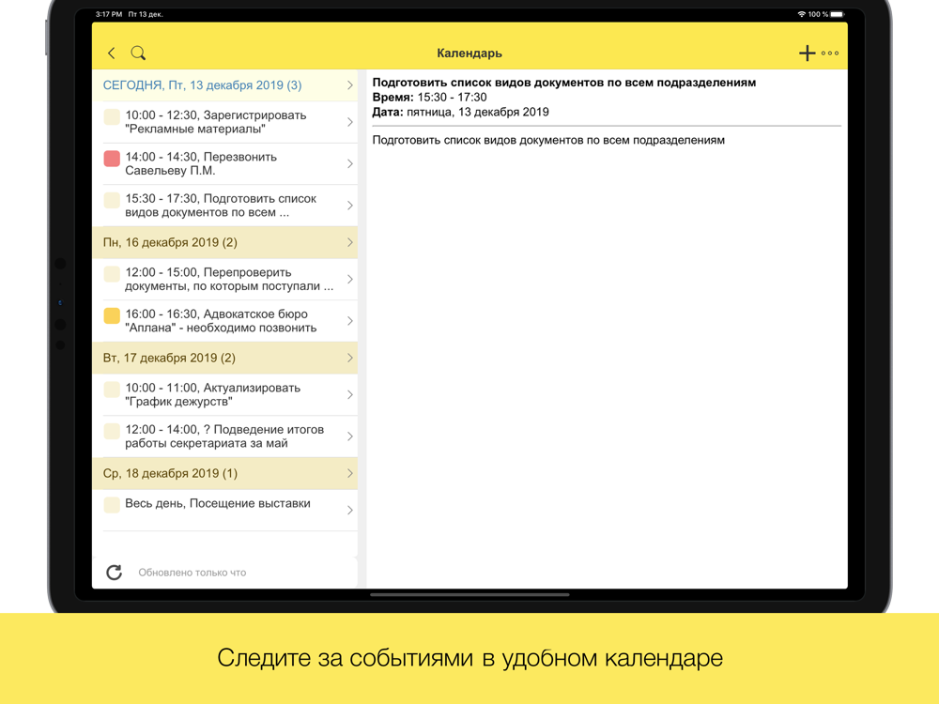Screen dimensions: 939x704
Task: Tap Дата: пятница, 13 декабря 2019
Action: pyautogui.click(x=460, y=112)
